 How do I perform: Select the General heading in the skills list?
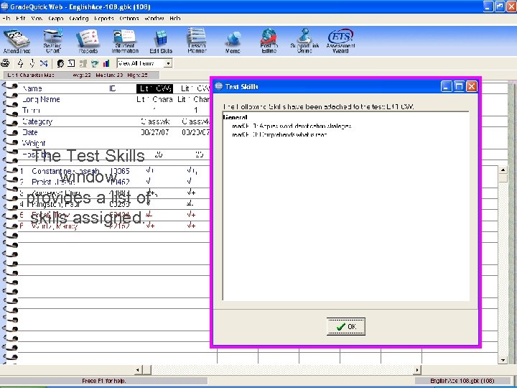(x=236, y=117)
